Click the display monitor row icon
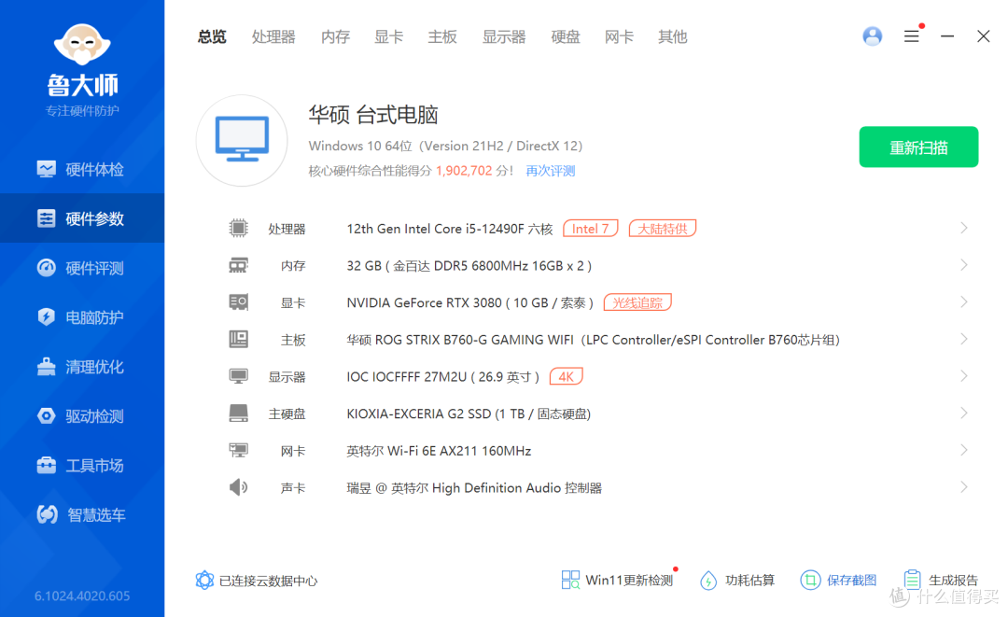The image size is (1008, 617). [x=239, y=376]
